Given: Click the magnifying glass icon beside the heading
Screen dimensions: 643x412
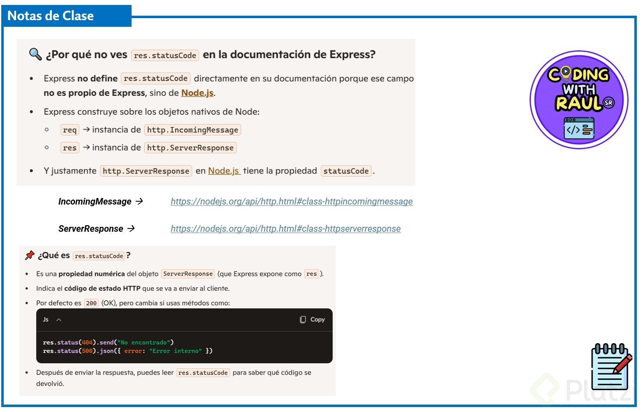Looking at the screenshot, I should point(35,54).
